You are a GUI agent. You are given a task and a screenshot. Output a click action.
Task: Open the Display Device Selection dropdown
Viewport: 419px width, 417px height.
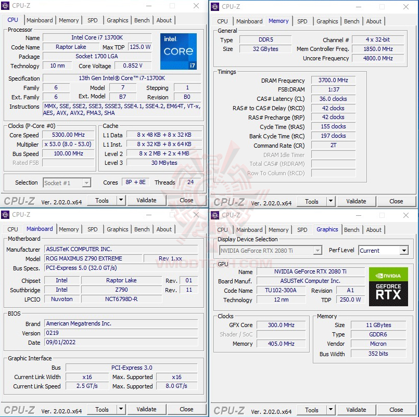click(319, 250)
